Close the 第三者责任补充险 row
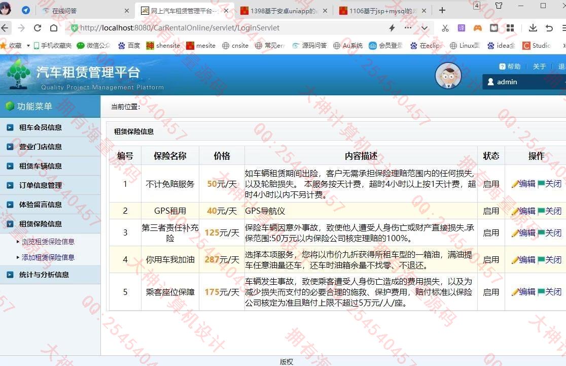 click(x=550, y=233)
